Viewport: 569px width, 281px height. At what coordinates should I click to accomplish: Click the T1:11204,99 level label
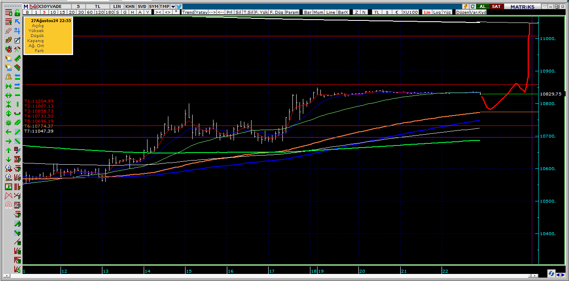pyautogui.click(x=39, y=101)
